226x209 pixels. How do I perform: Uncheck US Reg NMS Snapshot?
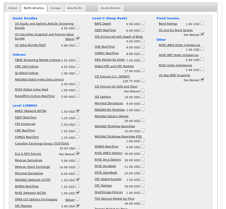pyautogui.click(x=202, y=79)
